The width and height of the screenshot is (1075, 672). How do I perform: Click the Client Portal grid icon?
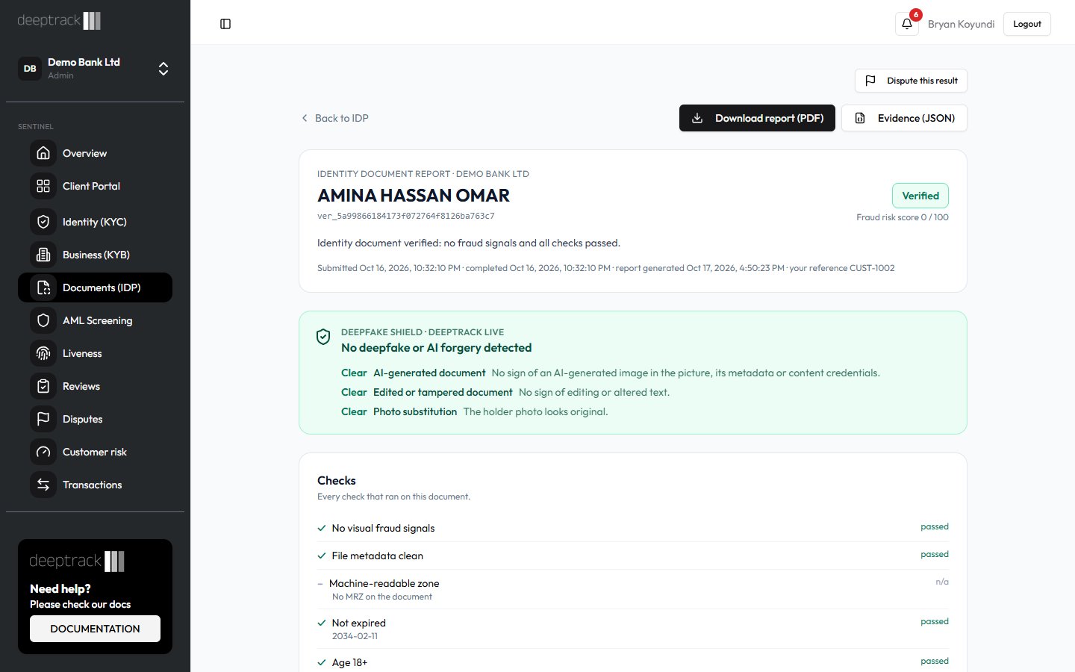pos(43,186)
